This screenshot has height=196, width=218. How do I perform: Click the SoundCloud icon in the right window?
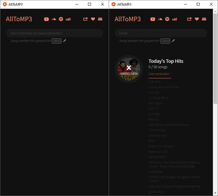click(160, 19)
